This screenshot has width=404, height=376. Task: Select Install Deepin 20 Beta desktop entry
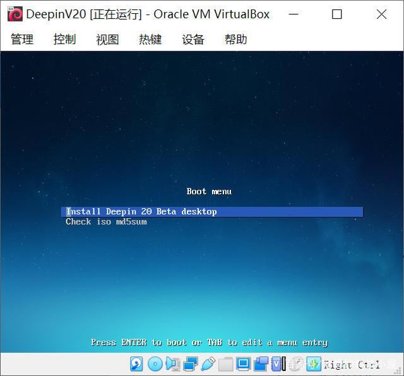click(x=212, y=212)
